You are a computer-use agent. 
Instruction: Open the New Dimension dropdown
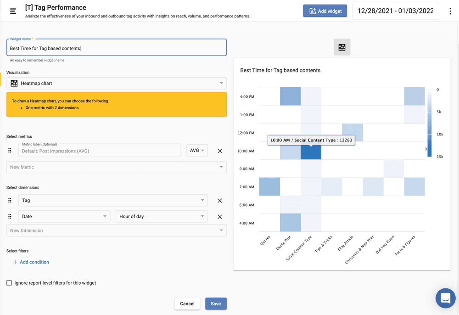pyautogui.click(x=117, y=231)
